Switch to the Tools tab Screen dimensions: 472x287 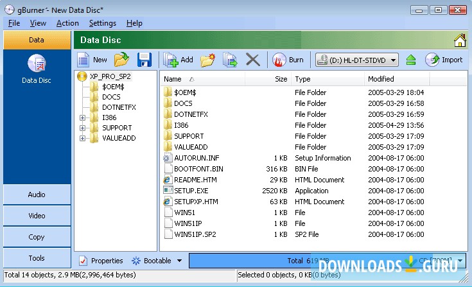tap(37, 258)
